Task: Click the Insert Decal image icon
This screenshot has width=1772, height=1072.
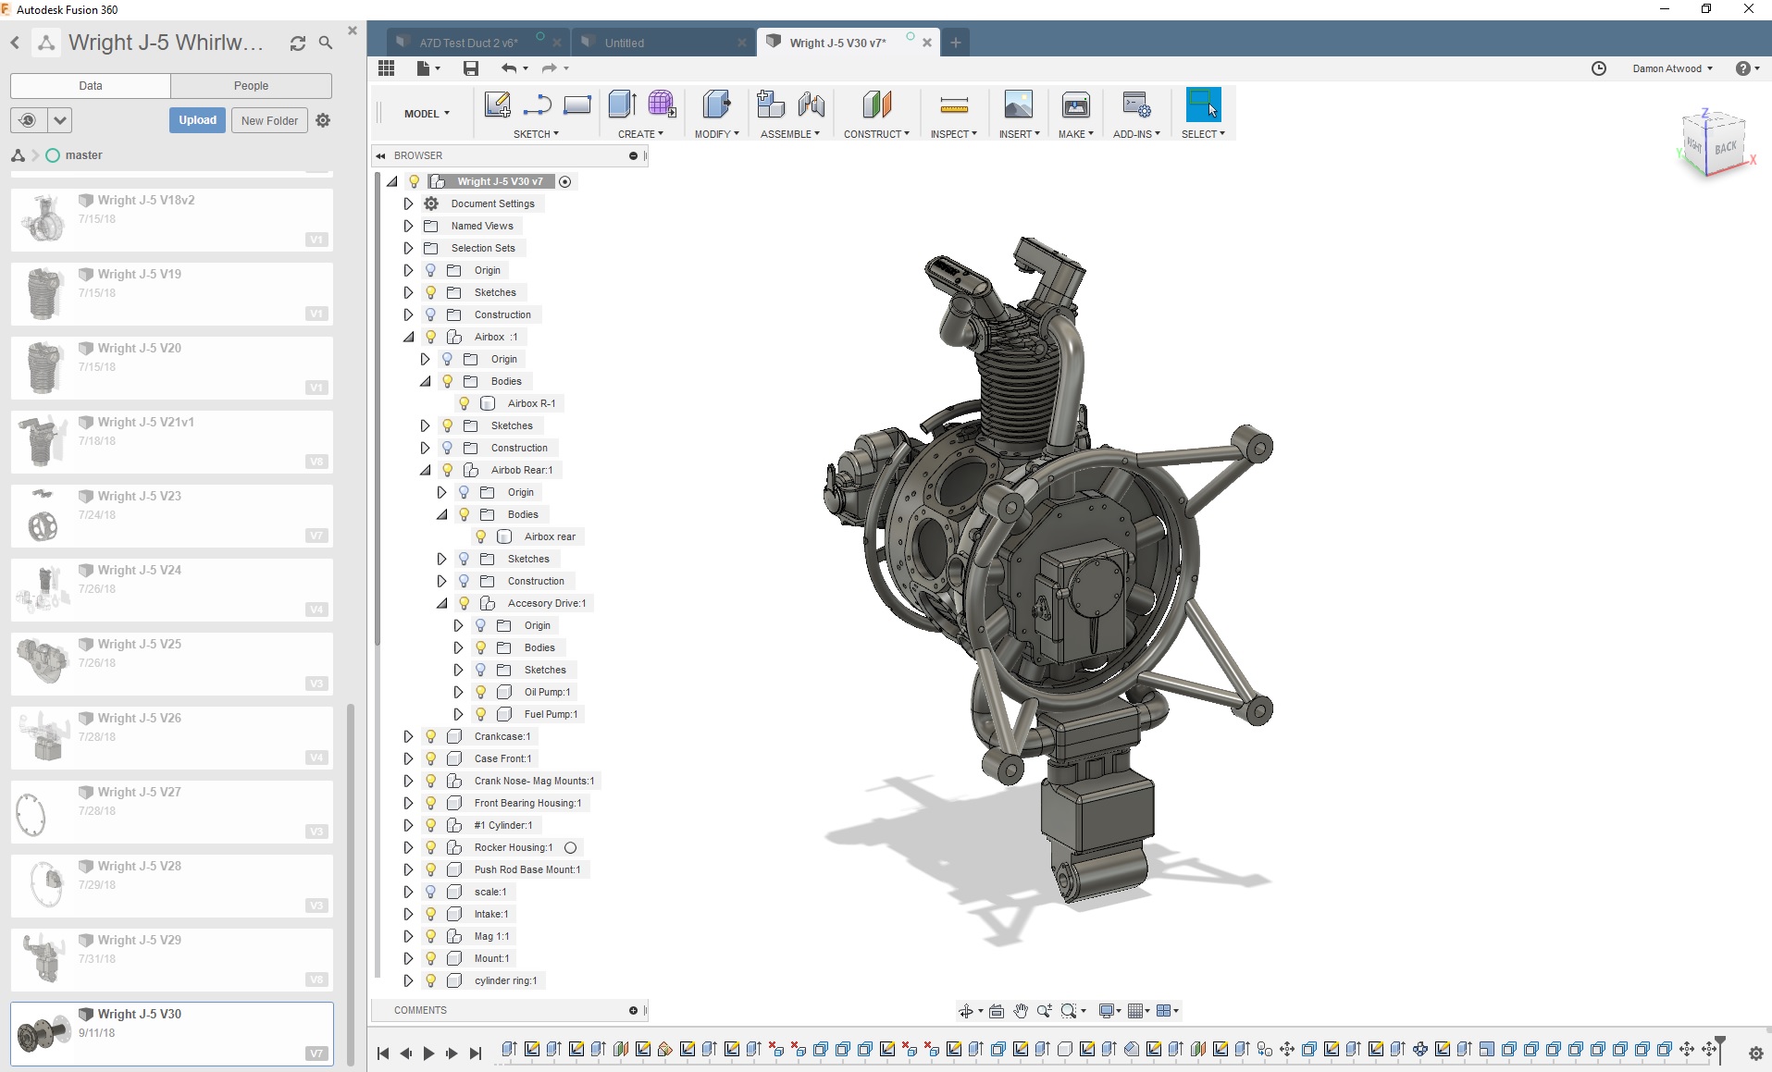Action: (x=1018, y=105)
